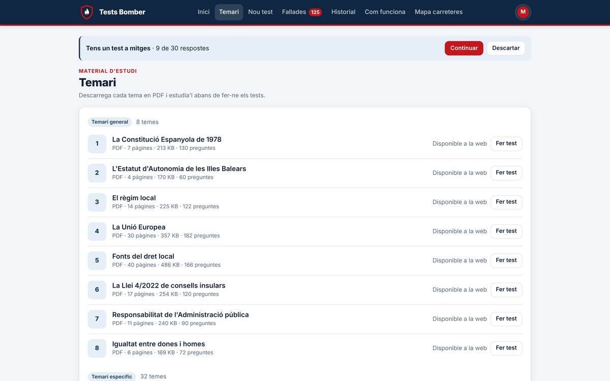Open the Historial section
The image size is (610, 381).
tap(343, 12)
